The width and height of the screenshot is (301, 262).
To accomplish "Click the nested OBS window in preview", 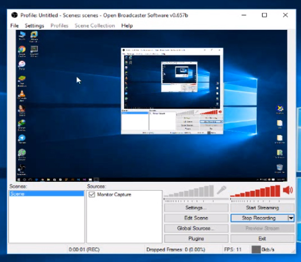I will point(172,91).
